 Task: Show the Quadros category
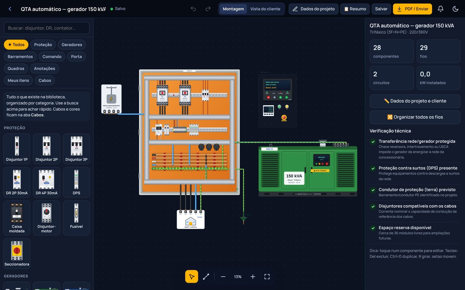16,68
